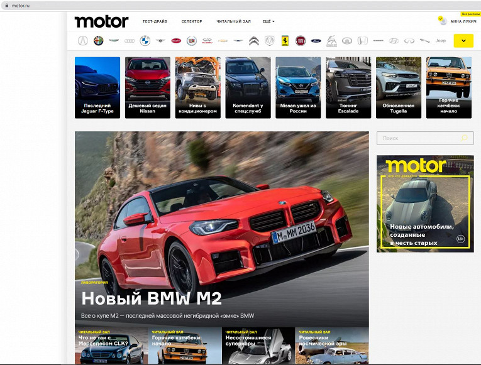The height and width of the screenshot is (365, 481).
Task: Open Нивы с кондиционером story card
Action: (x=198, y=88)
